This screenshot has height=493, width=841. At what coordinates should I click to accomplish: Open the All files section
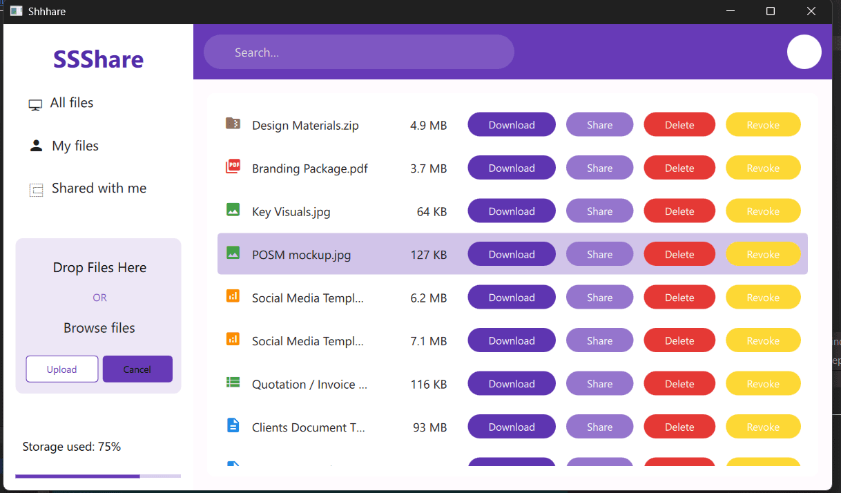[x=72, y=103]
